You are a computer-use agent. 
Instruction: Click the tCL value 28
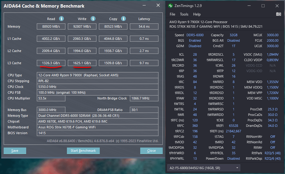coord(195,54)
